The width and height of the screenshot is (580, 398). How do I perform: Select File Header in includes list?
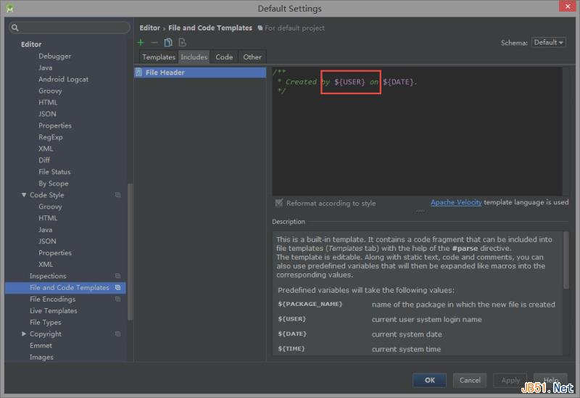[x=200, y=72]
